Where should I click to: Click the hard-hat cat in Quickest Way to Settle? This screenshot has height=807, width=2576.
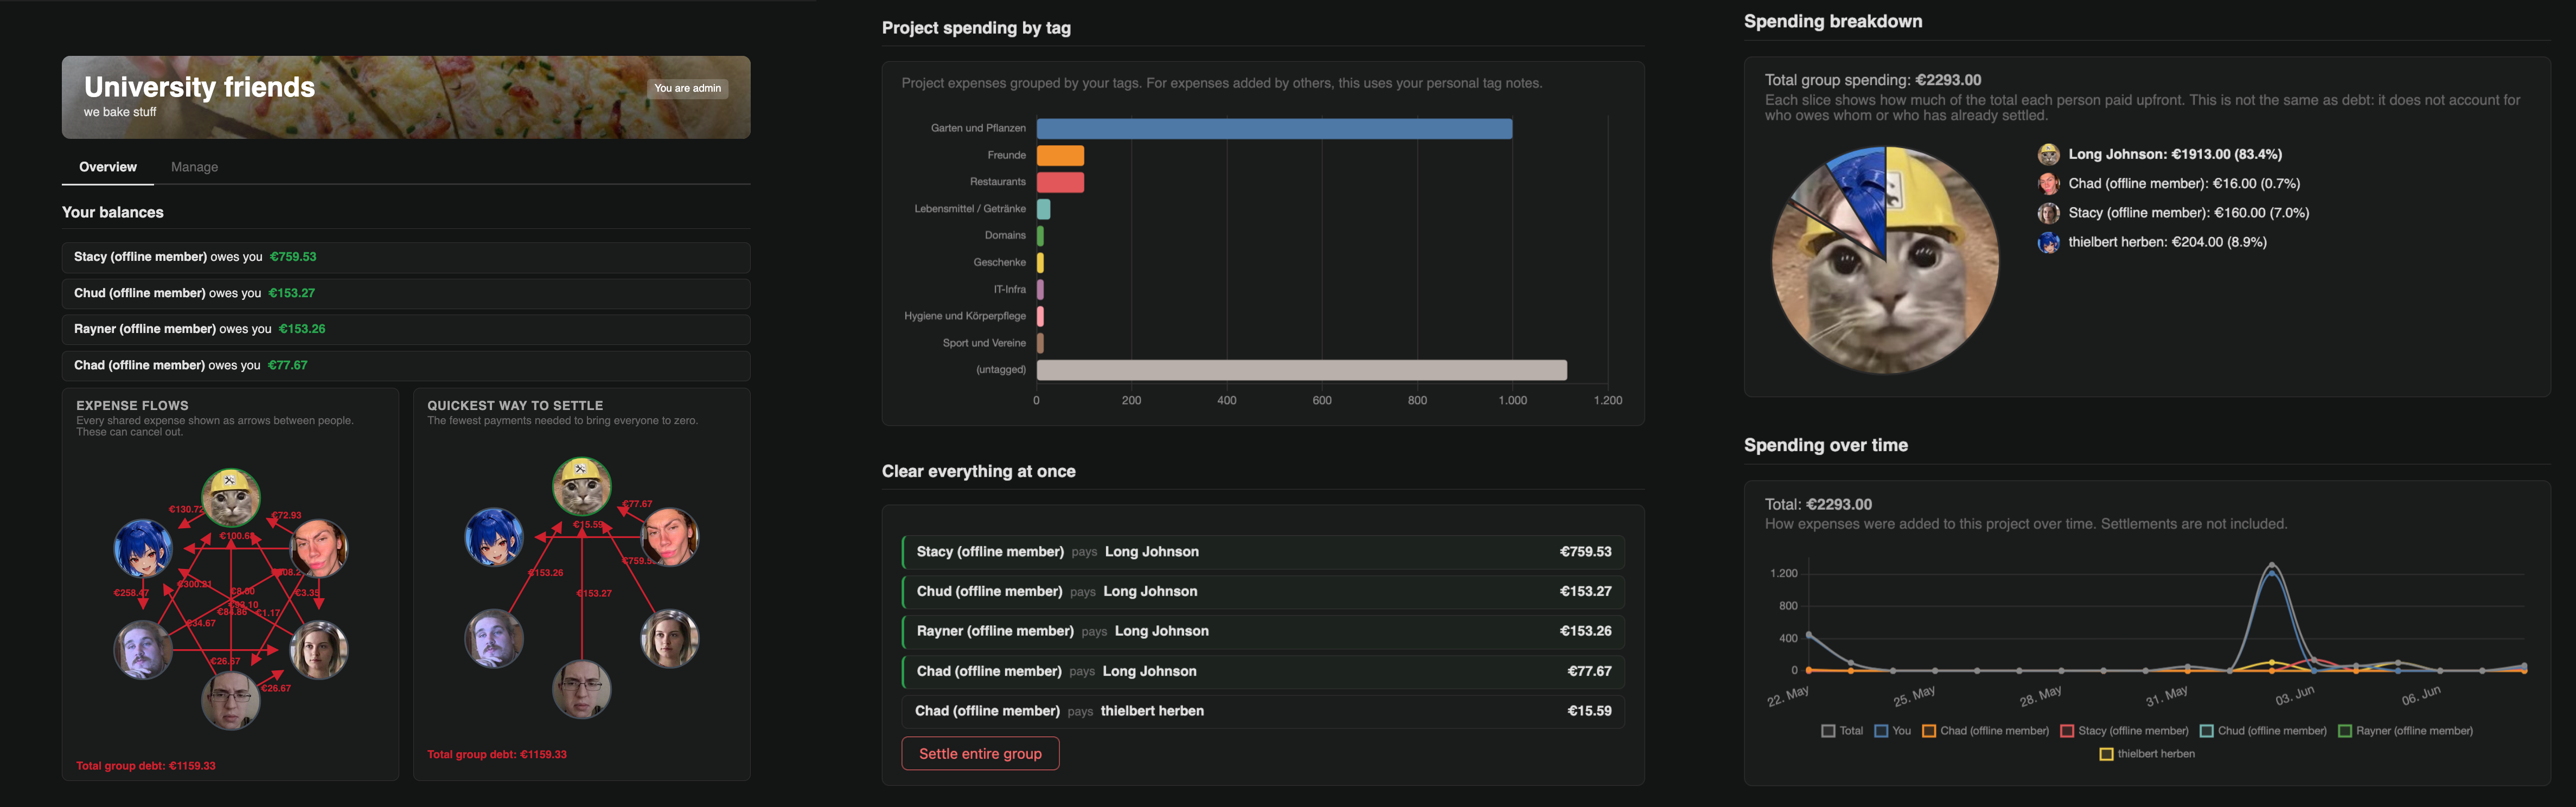pos(582,486)
